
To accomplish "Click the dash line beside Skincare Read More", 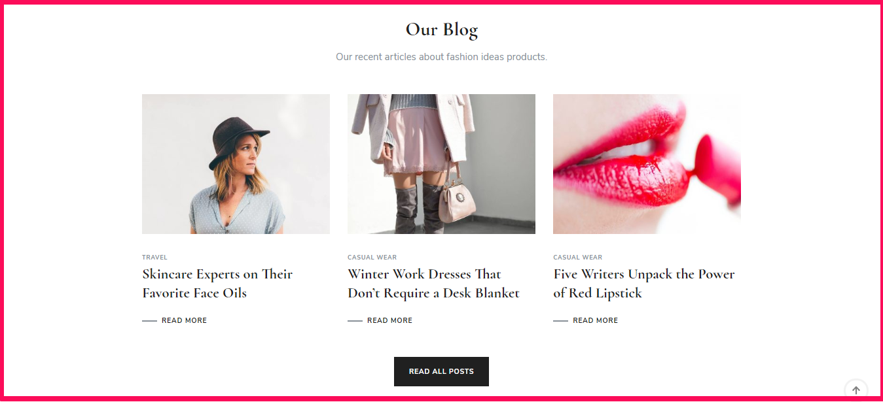I will tap(149, 321).
